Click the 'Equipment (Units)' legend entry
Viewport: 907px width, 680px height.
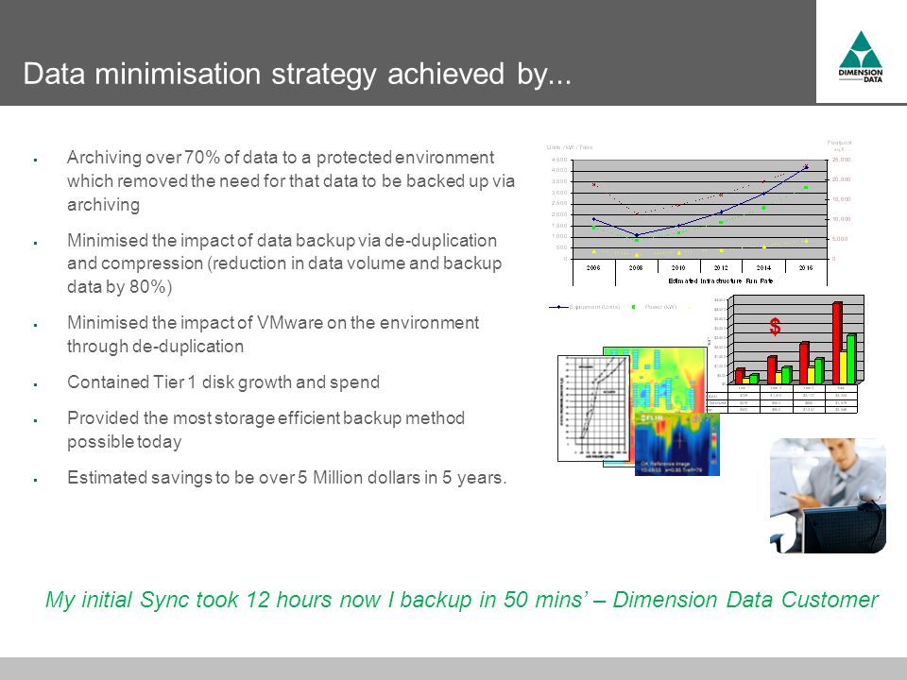584,307
